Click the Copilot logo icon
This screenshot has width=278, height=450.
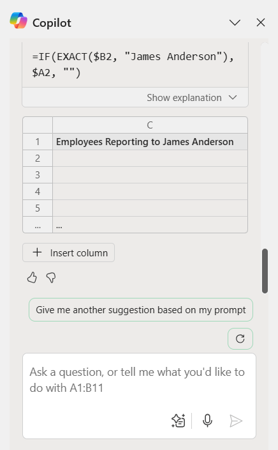[x=18, y=20]
